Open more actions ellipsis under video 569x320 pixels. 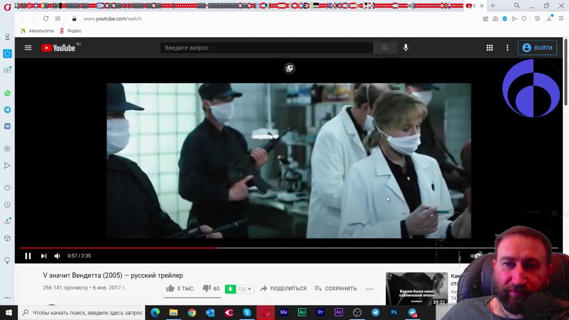369,289
